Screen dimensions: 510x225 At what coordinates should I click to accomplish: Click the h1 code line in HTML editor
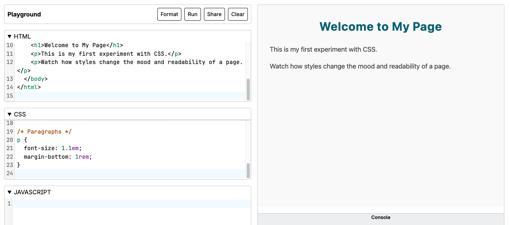[x=77, y=45]
